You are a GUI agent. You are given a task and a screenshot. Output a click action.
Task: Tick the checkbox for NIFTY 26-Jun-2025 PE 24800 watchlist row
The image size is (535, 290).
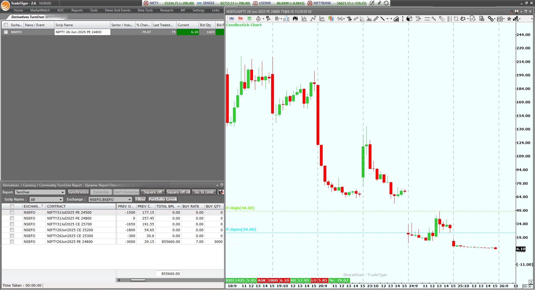(6, 32)
